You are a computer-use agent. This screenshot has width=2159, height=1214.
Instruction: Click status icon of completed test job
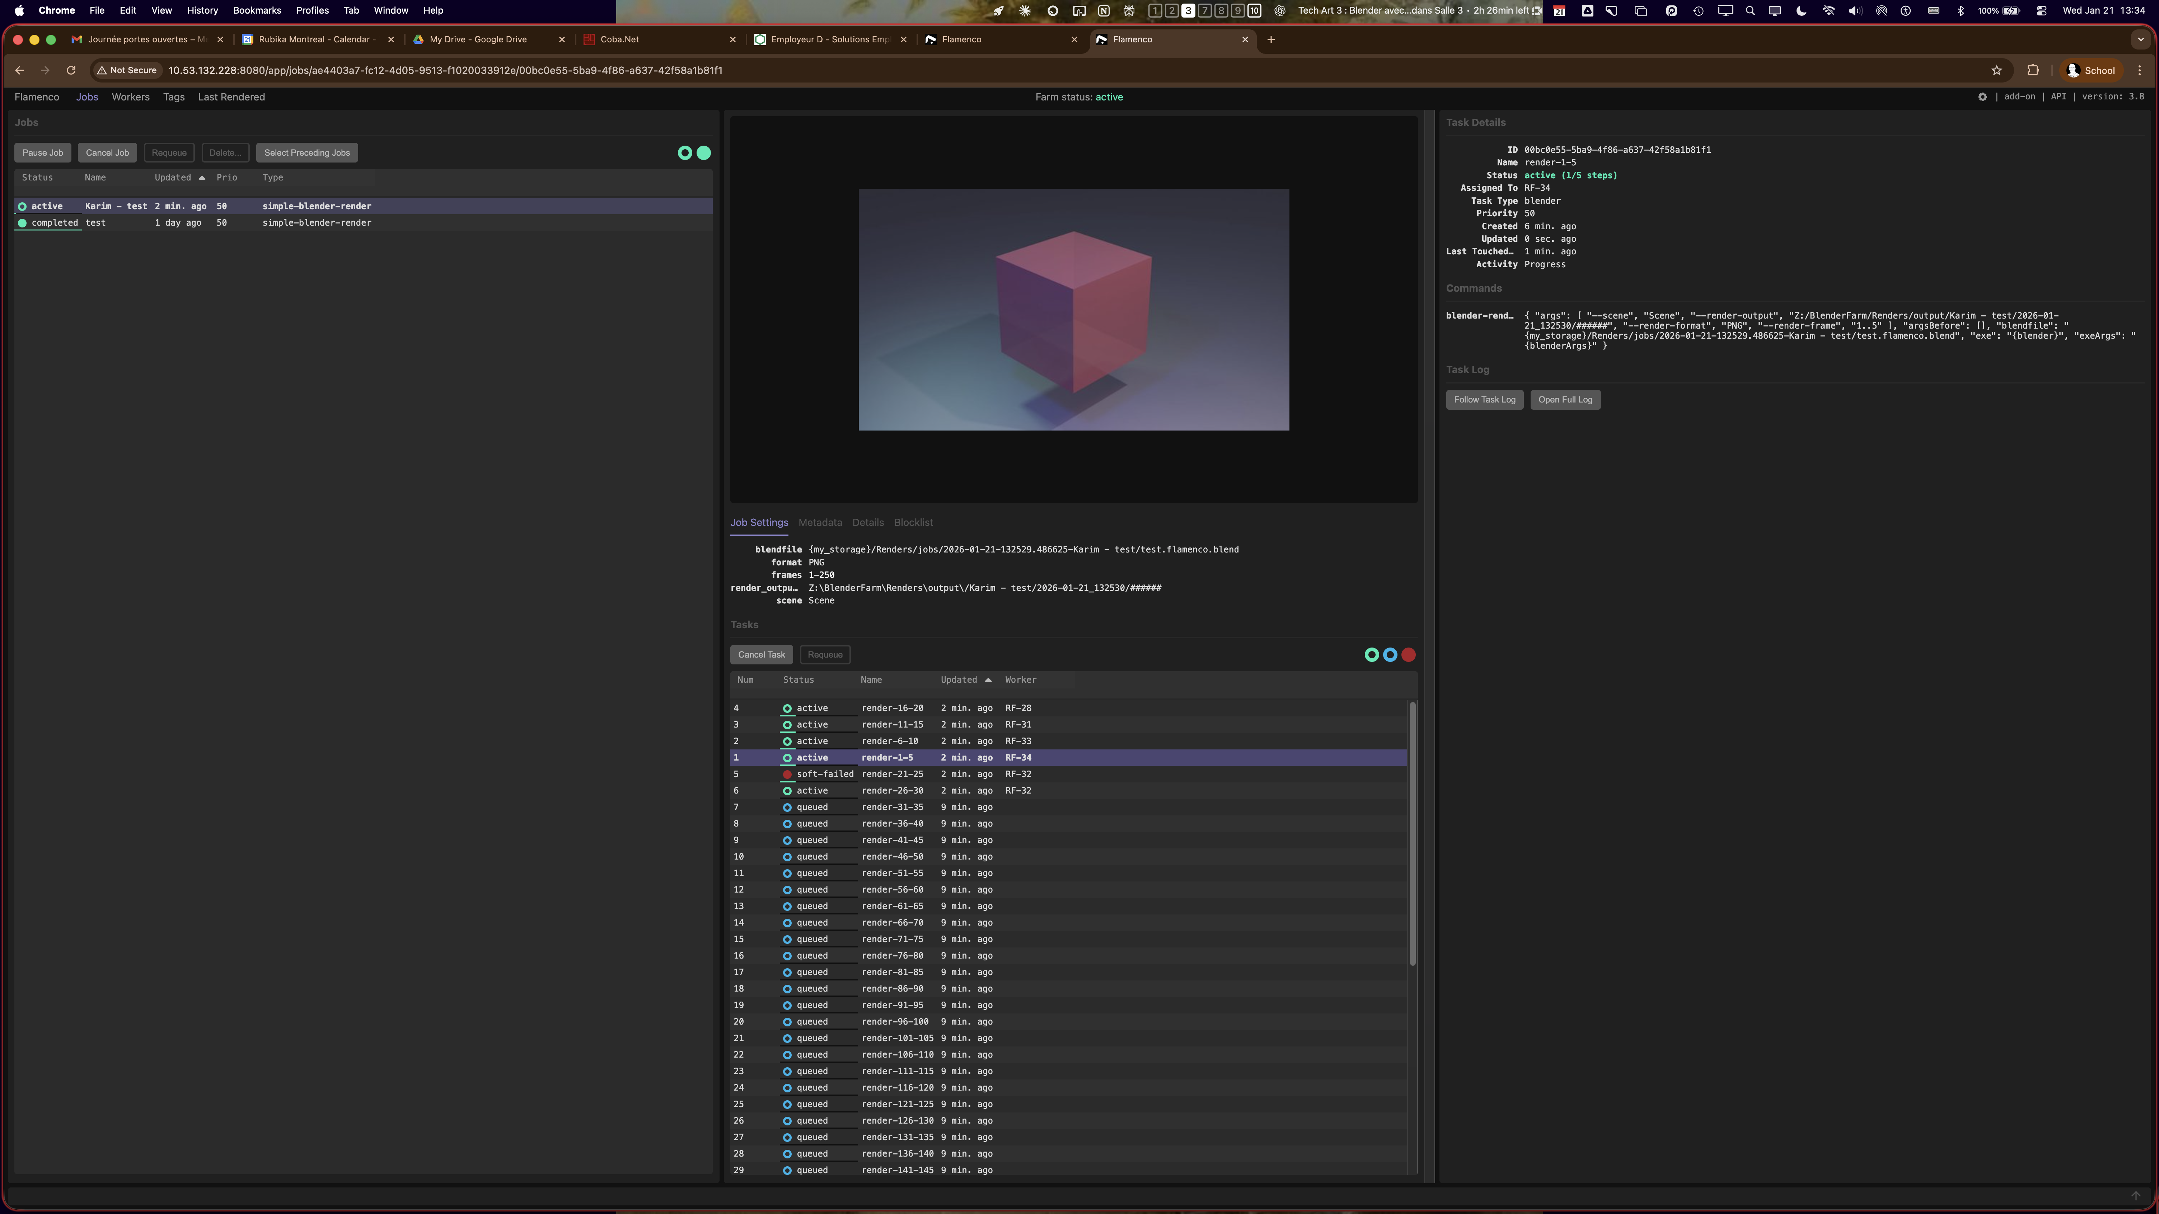(23, 223)
